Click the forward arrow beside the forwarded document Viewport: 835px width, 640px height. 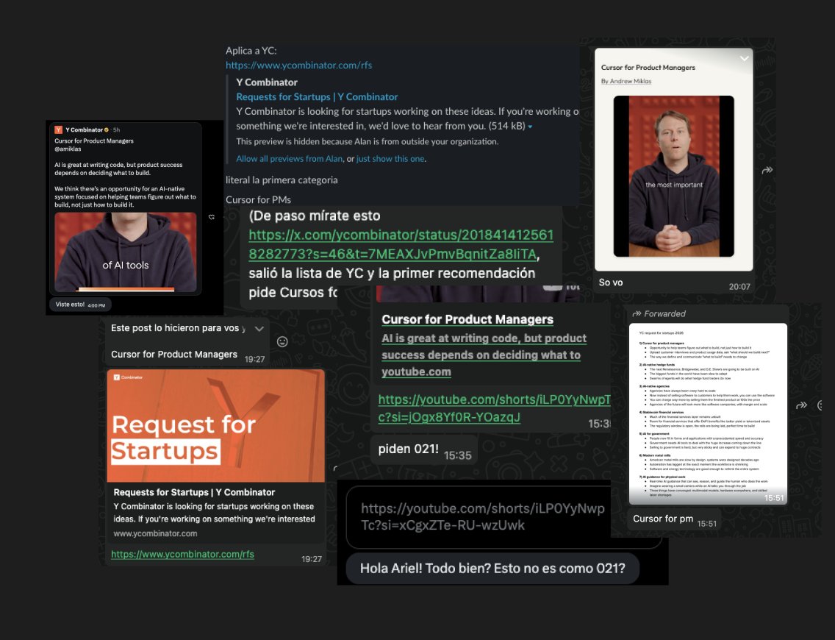tap(801, 405)
